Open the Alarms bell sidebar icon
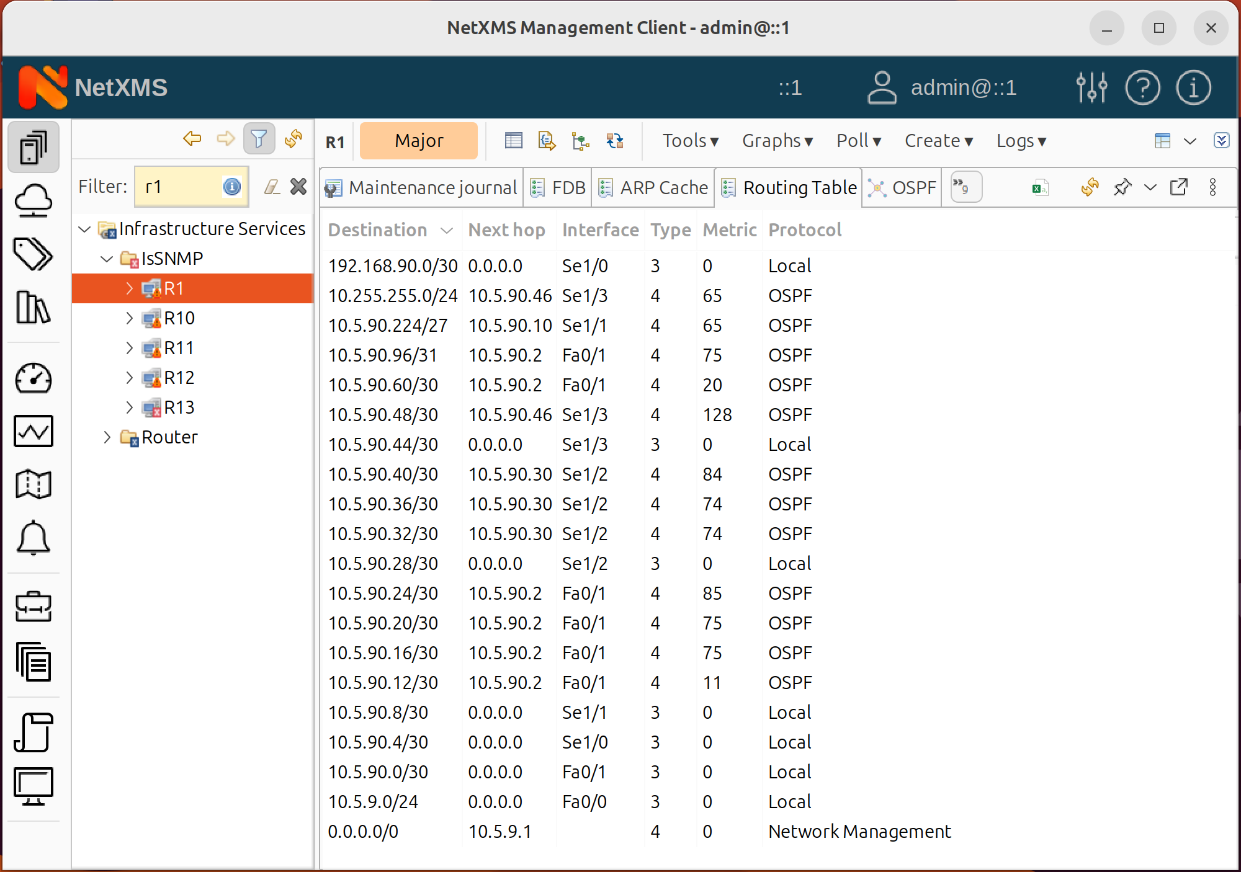Viewport: 1241px width, 872px height. pyautogui.click(x=34, y=538)
